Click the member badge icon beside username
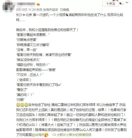Screen dimensions: 132x138 [38, 4]
